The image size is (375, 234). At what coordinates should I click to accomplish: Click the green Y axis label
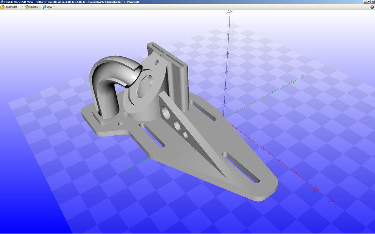pos(303,76)
